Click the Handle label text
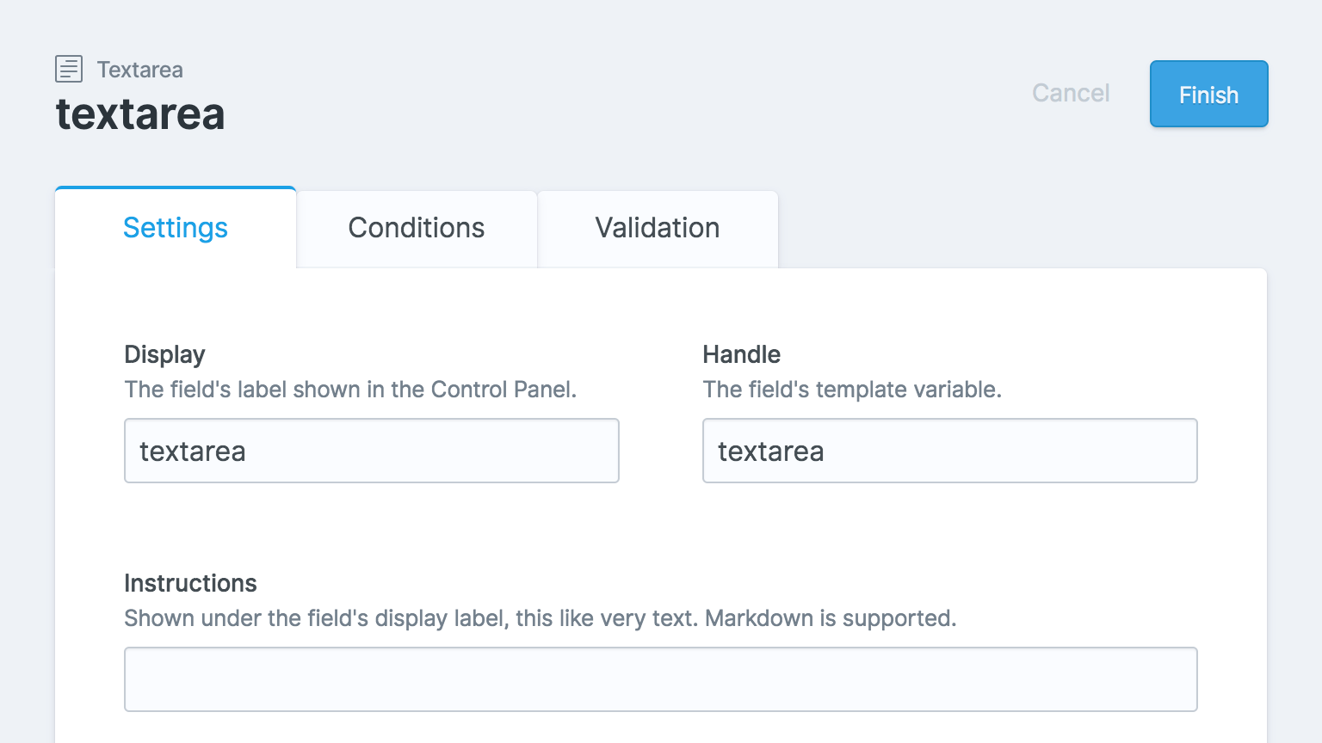 click(x=741, y=353)
